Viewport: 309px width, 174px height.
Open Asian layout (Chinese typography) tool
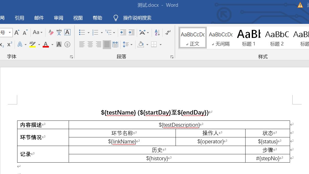142,32
